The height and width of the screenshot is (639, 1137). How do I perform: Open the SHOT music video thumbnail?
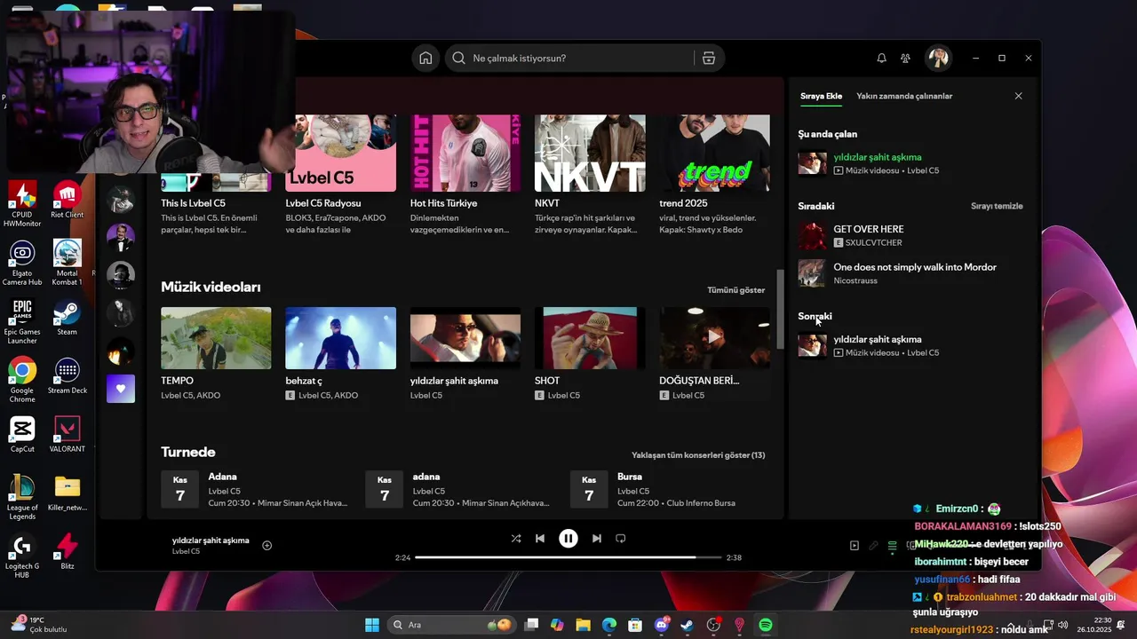[x=590, y=338]
